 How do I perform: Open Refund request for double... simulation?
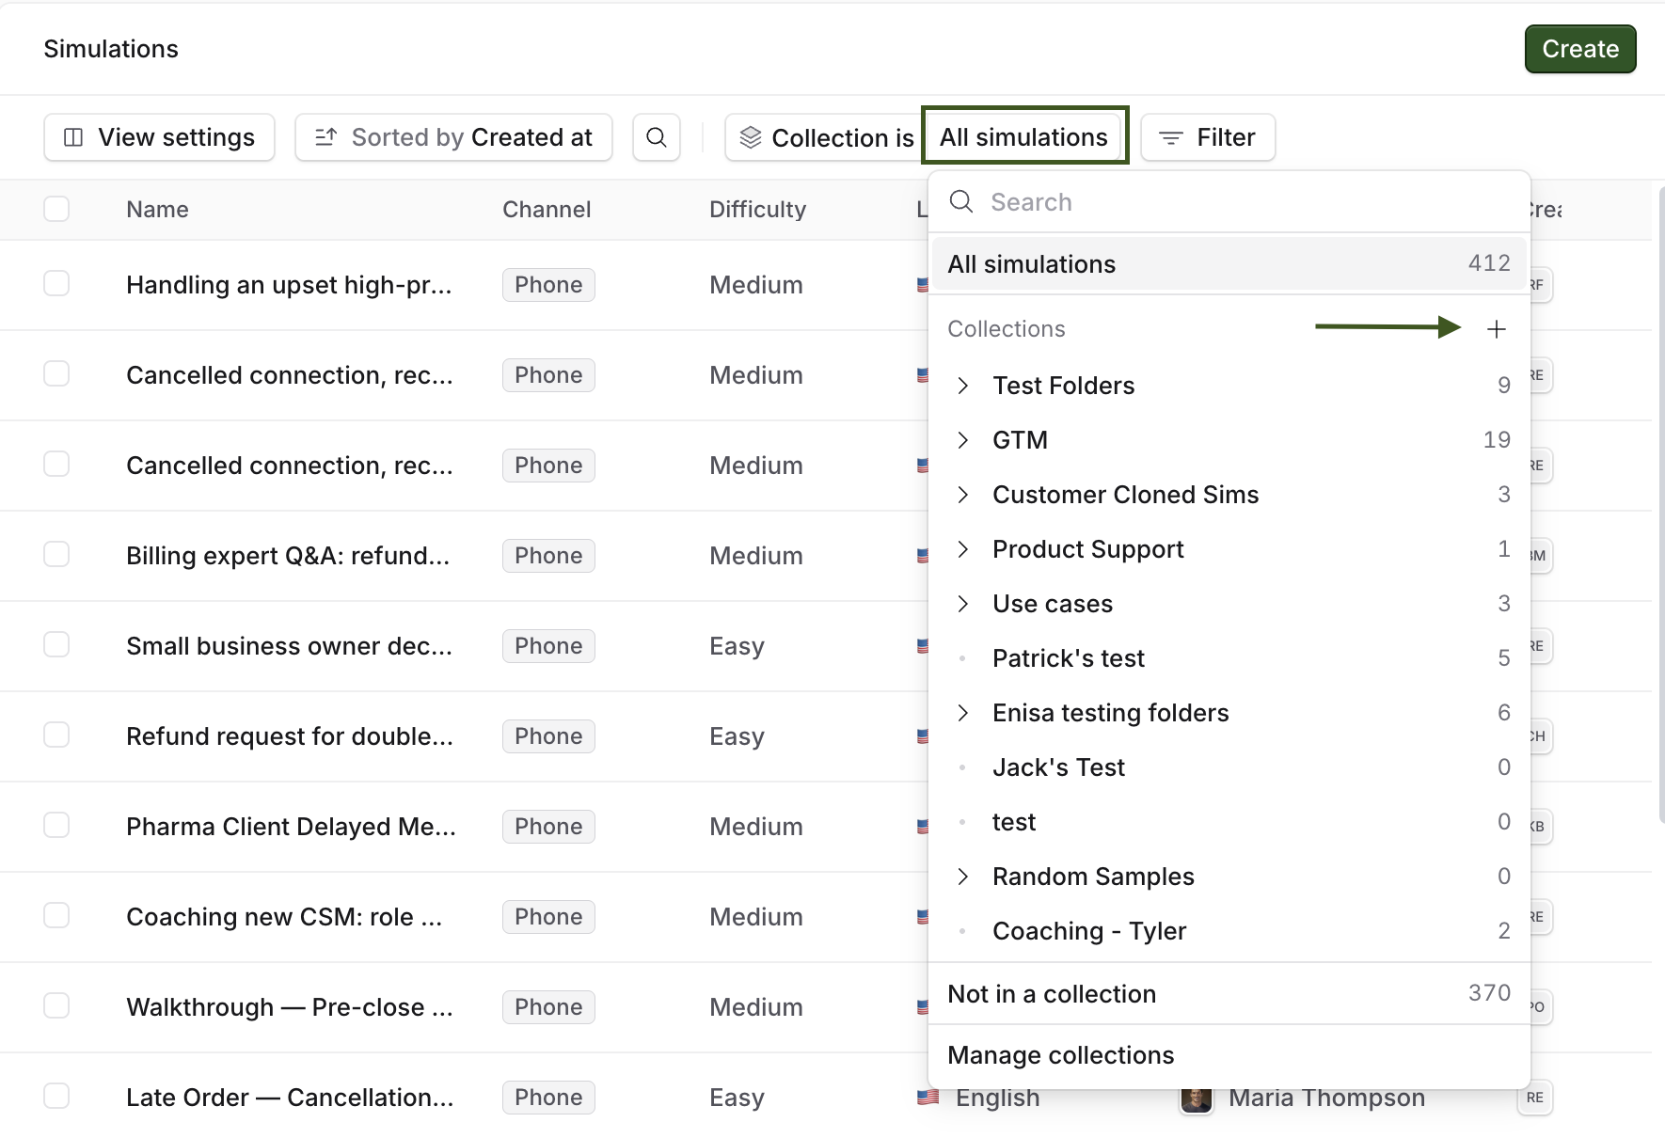(290, 736)
